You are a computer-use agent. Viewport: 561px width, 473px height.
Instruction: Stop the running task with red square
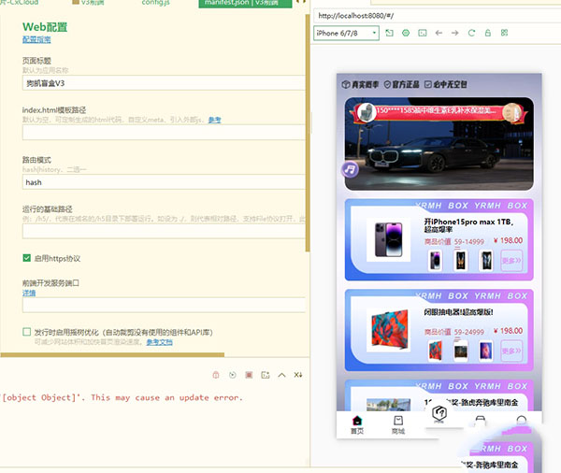(249, 375)
